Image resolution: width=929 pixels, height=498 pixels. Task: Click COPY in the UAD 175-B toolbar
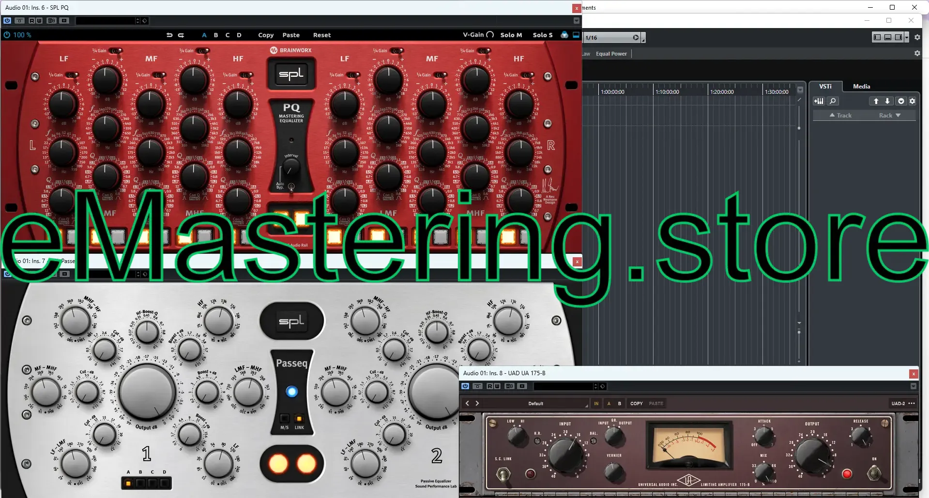pyautogui.click(x=636, y=403)
